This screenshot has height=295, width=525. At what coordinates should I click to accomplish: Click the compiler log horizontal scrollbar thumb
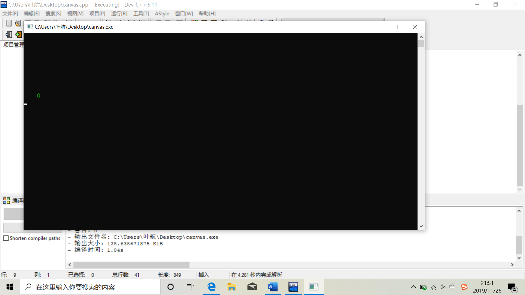click(x=131, y=265)
